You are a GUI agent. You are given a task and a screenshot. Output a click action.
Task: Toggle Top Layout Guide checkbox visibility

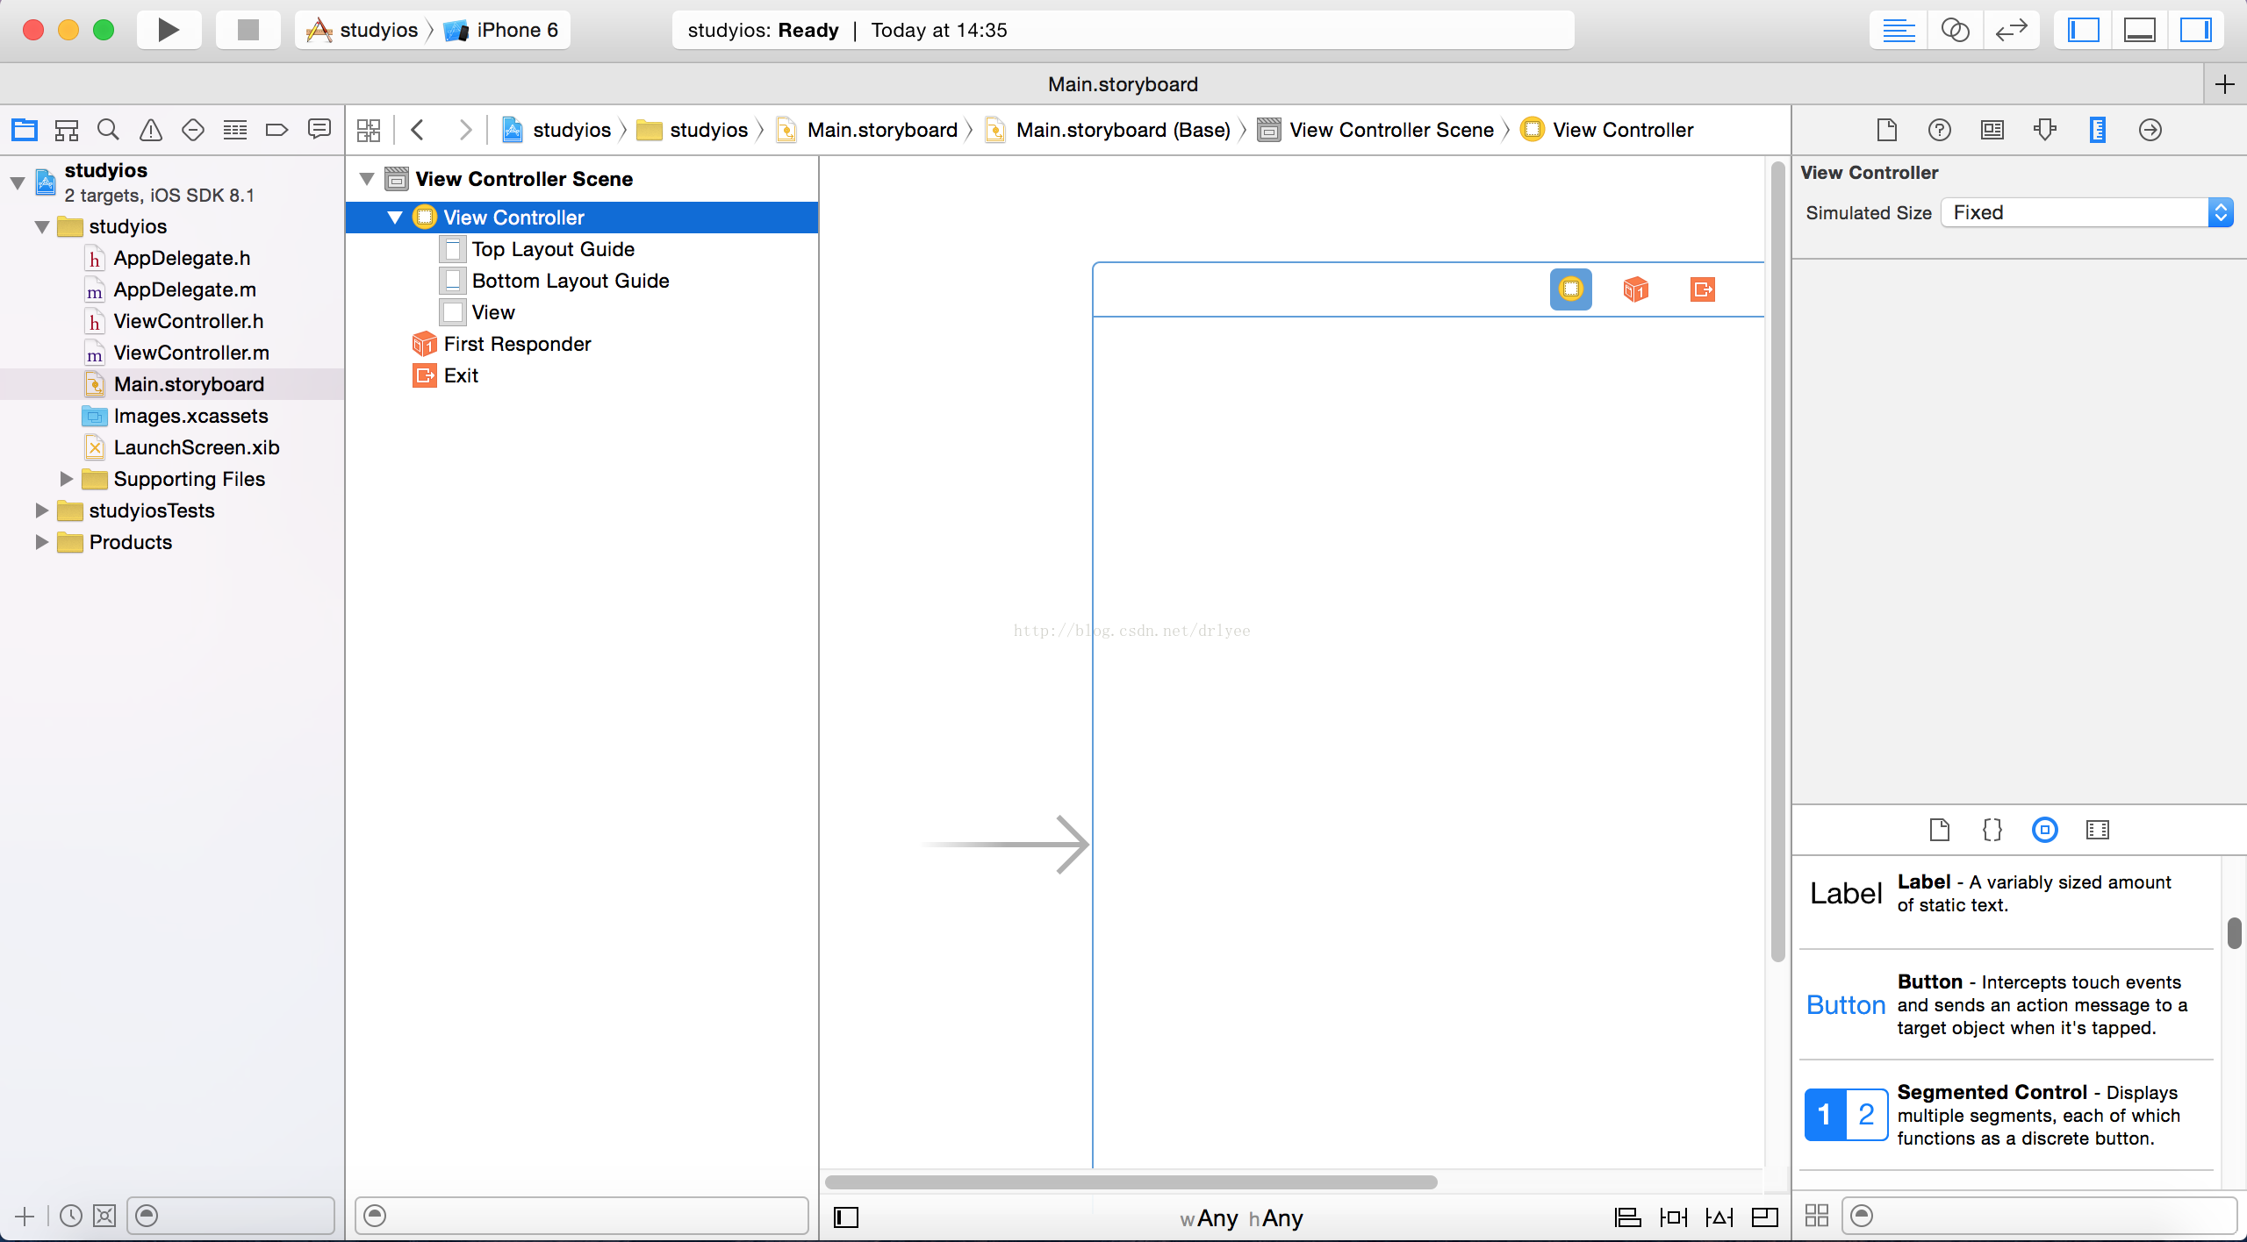453,248
